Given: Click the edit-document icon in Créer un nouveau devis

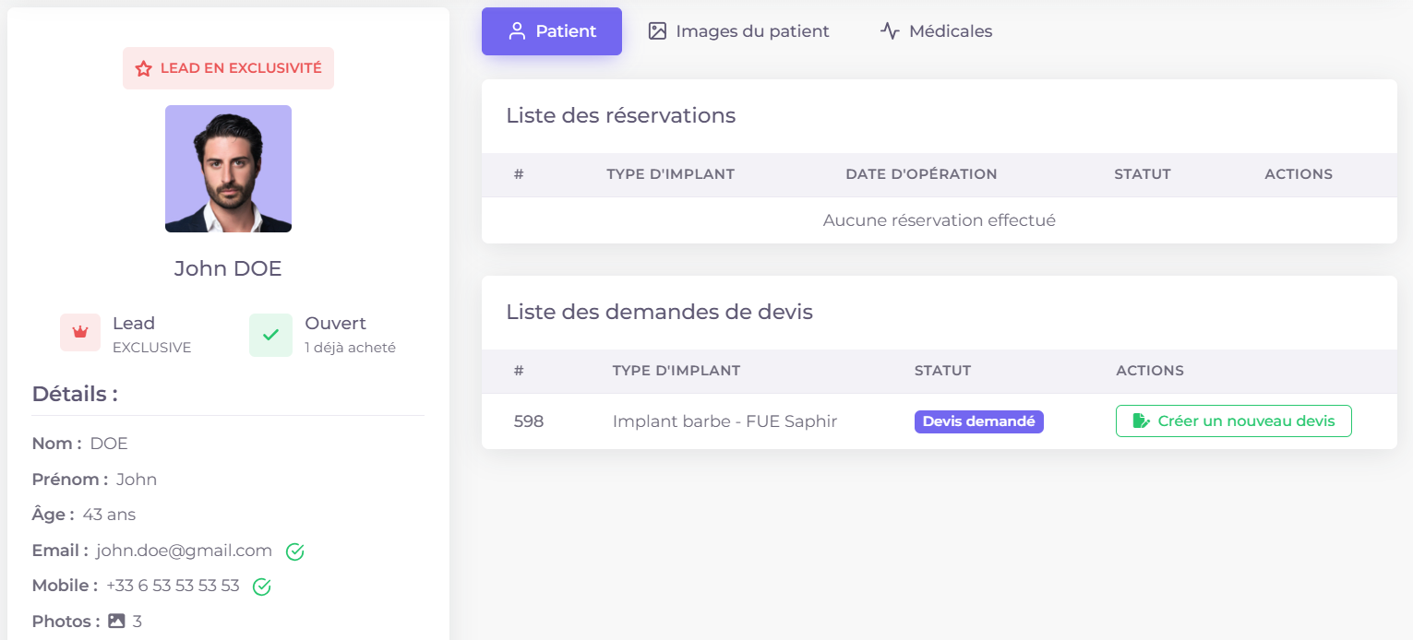Looking at the screenshot, I should click(1141, 421).
